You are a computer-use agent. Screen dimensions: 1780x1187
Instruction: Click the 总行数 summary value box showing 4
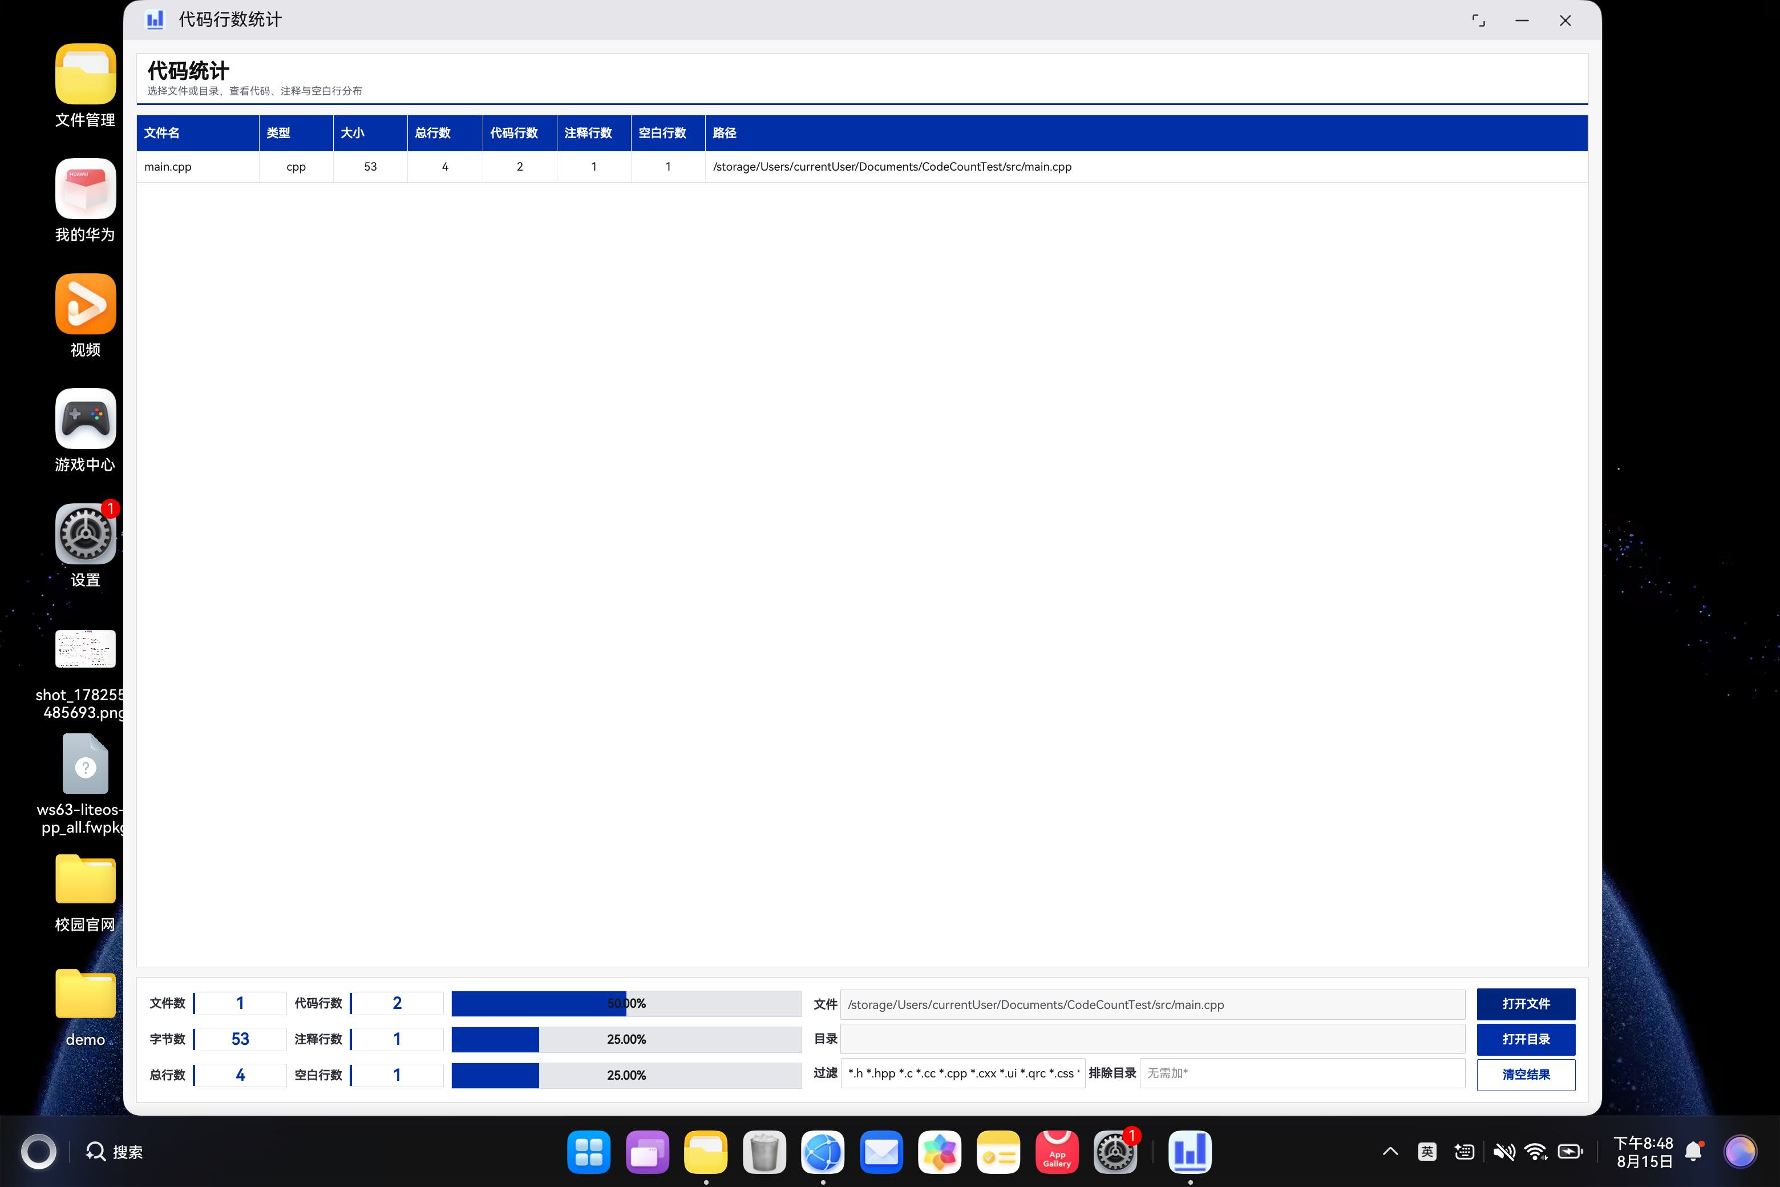[x=240, y=1075]
